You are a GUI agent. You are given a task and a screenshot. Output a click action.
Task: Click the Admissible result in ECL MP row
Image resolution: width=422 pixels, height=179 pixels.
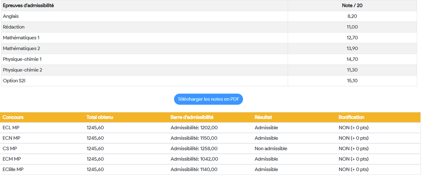click(x=266, y=128)
